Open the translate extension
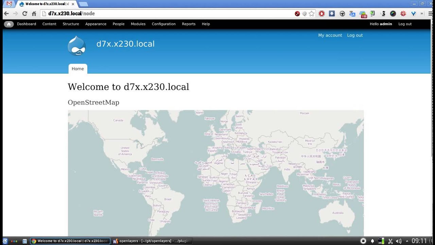The height and width of the screenshot is (245, 435). (x=352, y=14)
